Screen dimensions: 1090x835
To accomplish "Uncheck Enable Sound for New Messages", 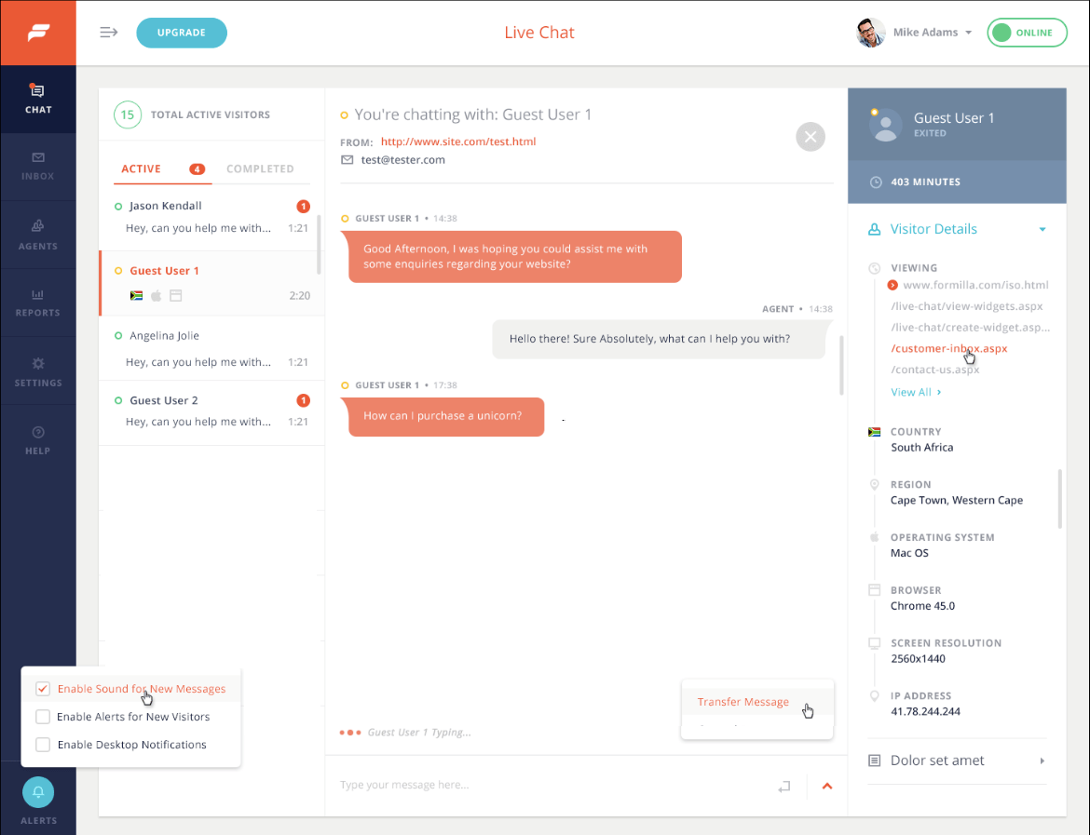I will (43, 689).
